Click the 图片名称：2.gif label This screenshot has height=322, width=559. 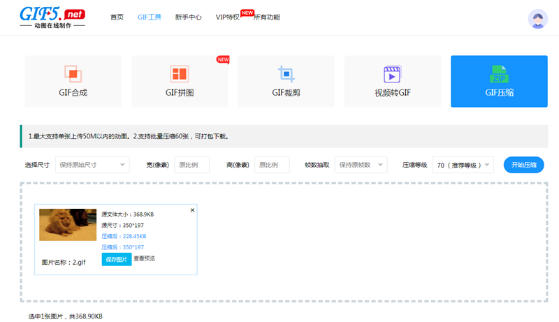click(x=64, y=263)
